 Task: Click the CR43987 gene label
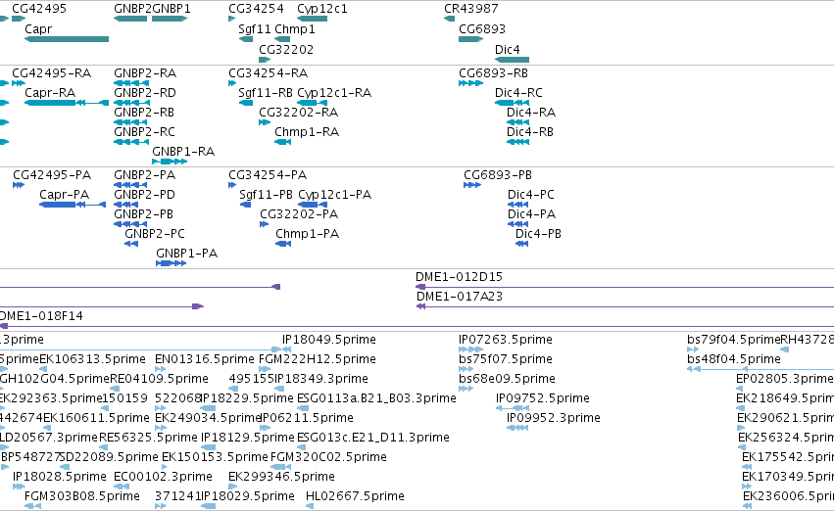(x=471, y=9)
